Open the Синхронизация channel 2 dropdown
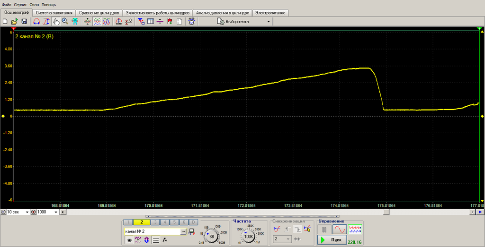Screen dimensions: 485x247 (x=282, y=239)
